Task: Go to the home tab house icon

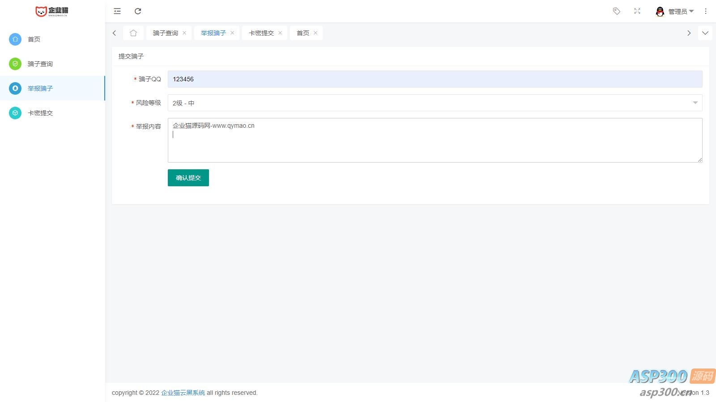Action: coord(133,33)
